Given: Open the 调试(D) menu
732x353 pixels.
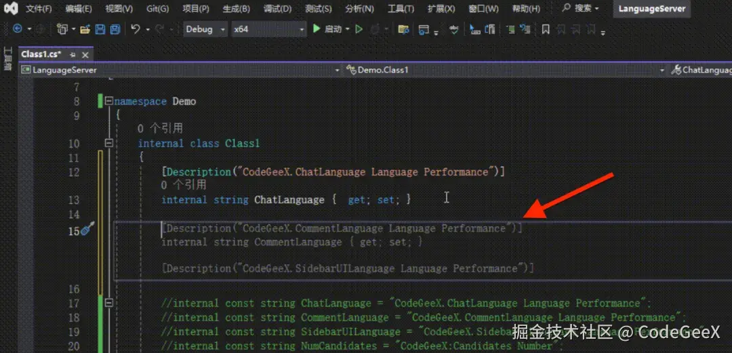Looking at the screenshot, I should coord(277,8).
